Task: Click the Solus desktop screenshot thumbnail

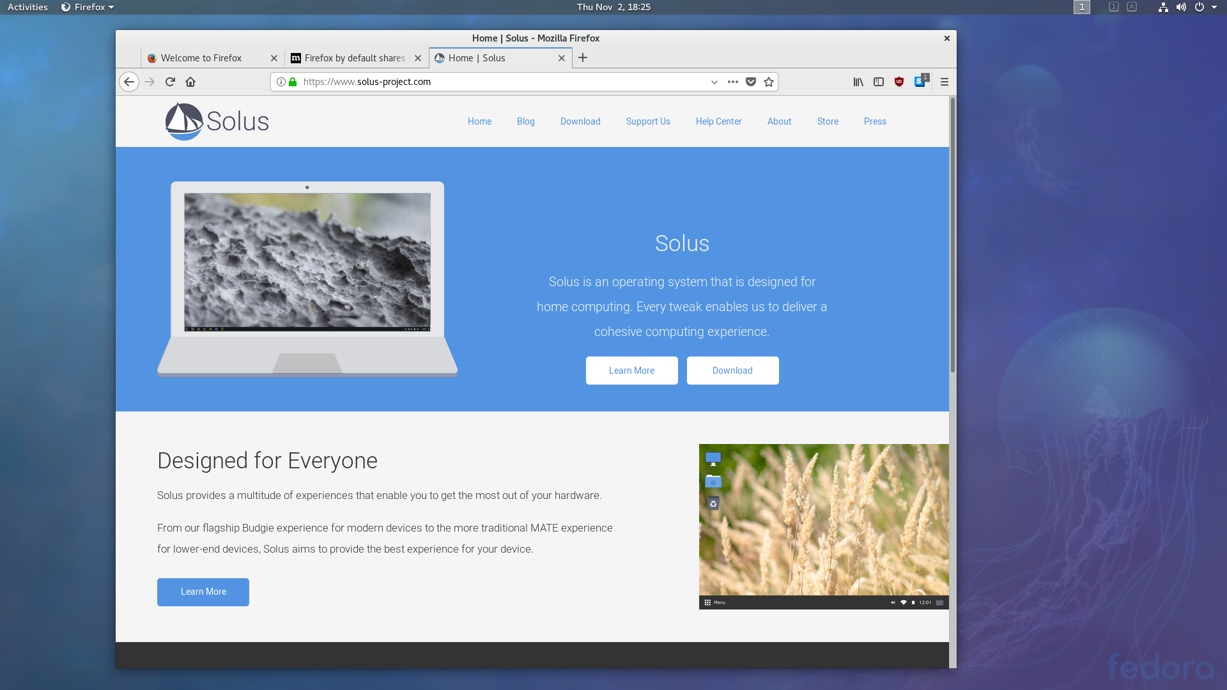Action: point(824,526)
